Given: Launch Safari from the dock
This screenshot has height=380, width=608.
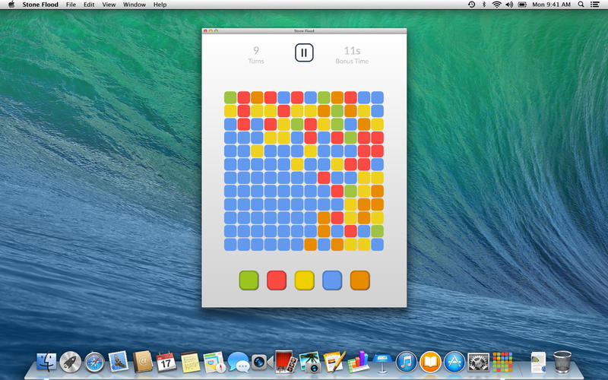Looking at the screenshot, I should (94, 362).
